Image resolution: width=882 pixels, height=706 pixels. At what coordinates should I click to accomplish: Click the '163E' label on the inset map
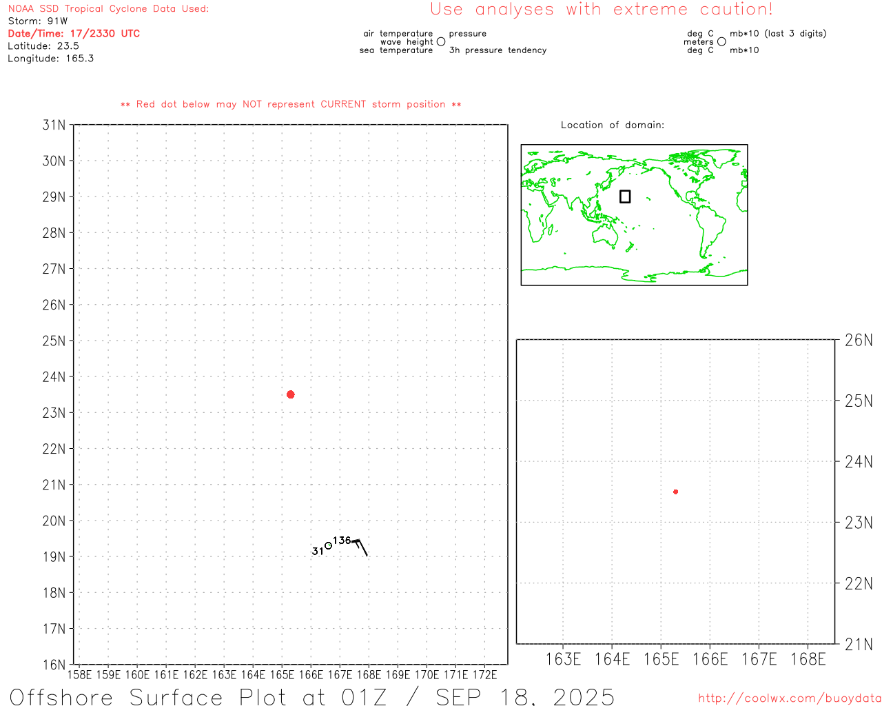click(563, 659)
